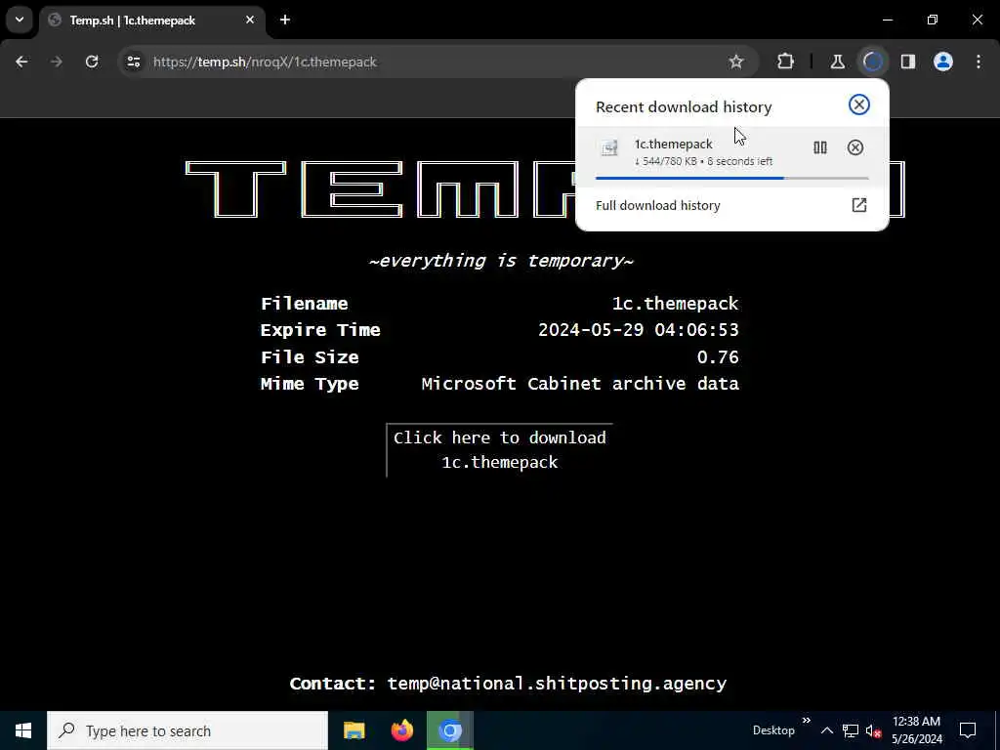Click the external-link icon beside Full download history
Image resolution: width=1000 pixels, height=750 pixels.
[x=859, y=205]
